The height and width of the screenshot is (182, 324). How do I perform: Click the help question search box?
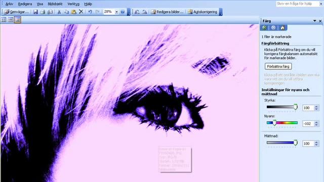pyautogui.click(x=297, y=4)
